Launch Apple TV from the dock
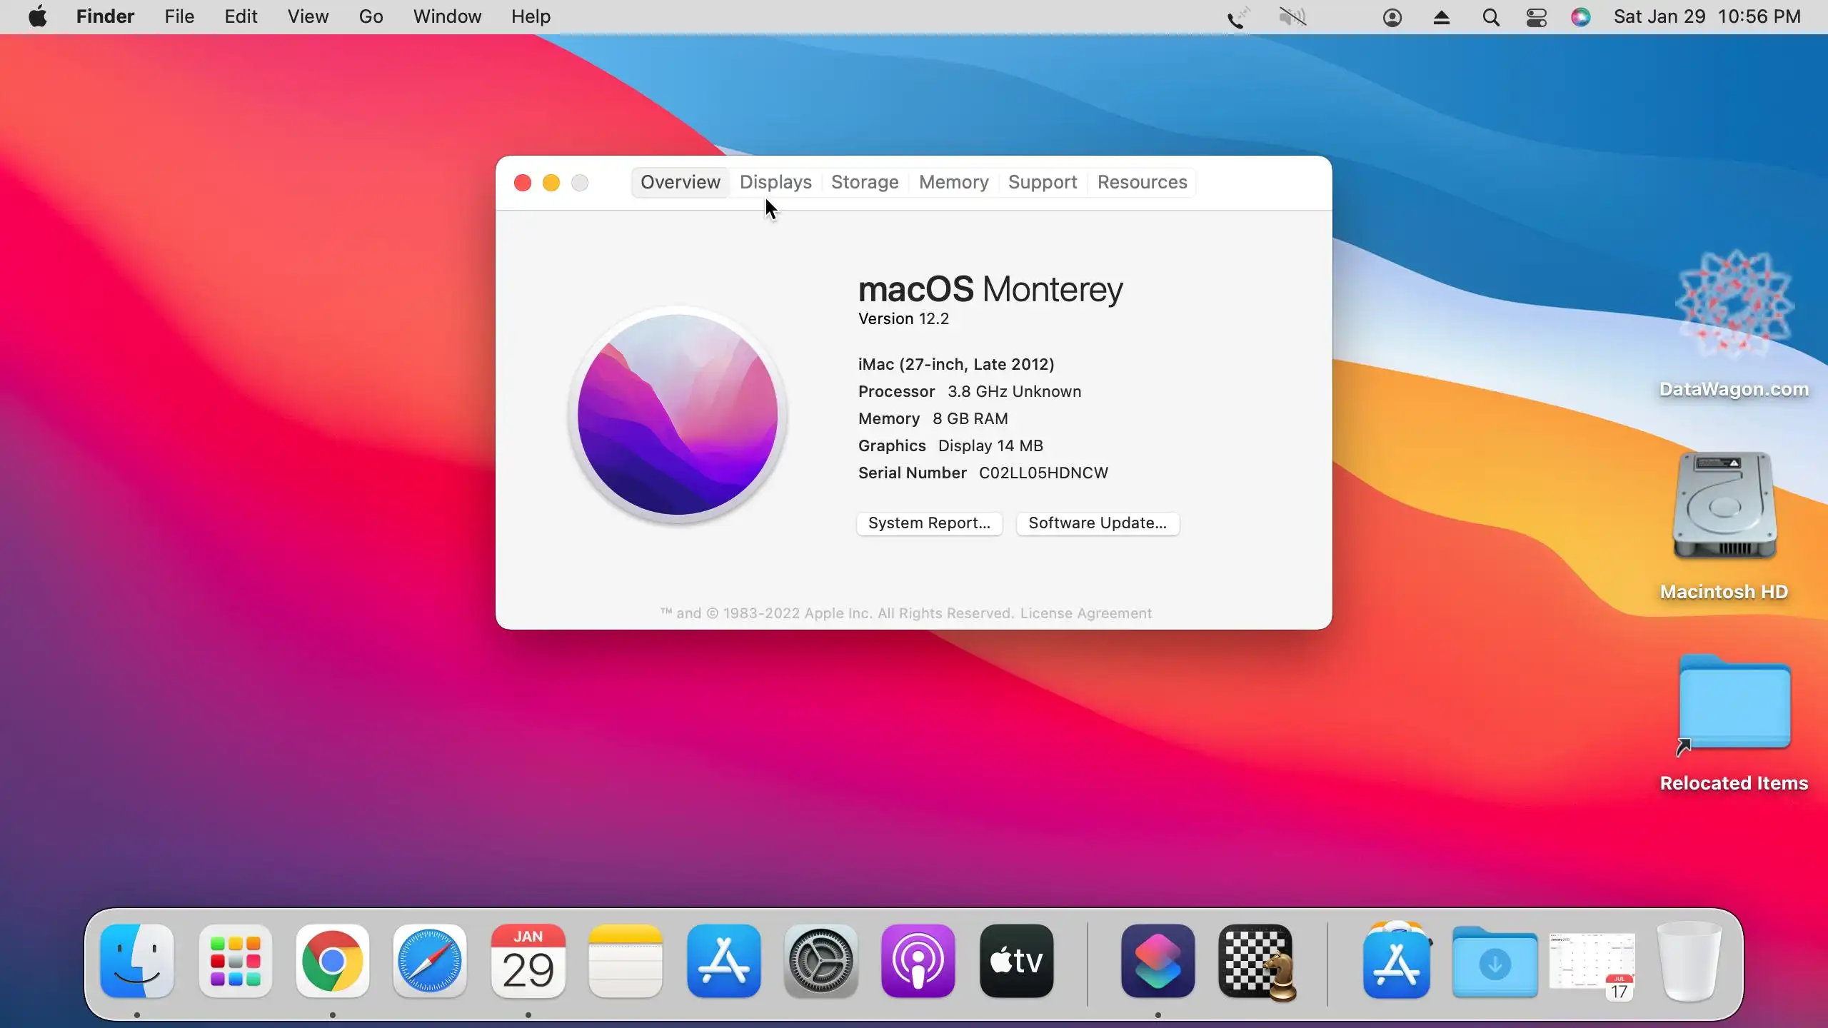This screenshot has height=1028, width=1828. 1016,961
